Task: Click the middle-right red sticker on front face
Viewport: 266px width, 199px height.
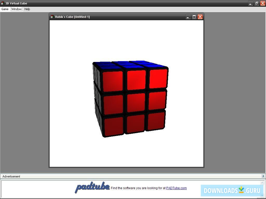Action: (157, 101)
